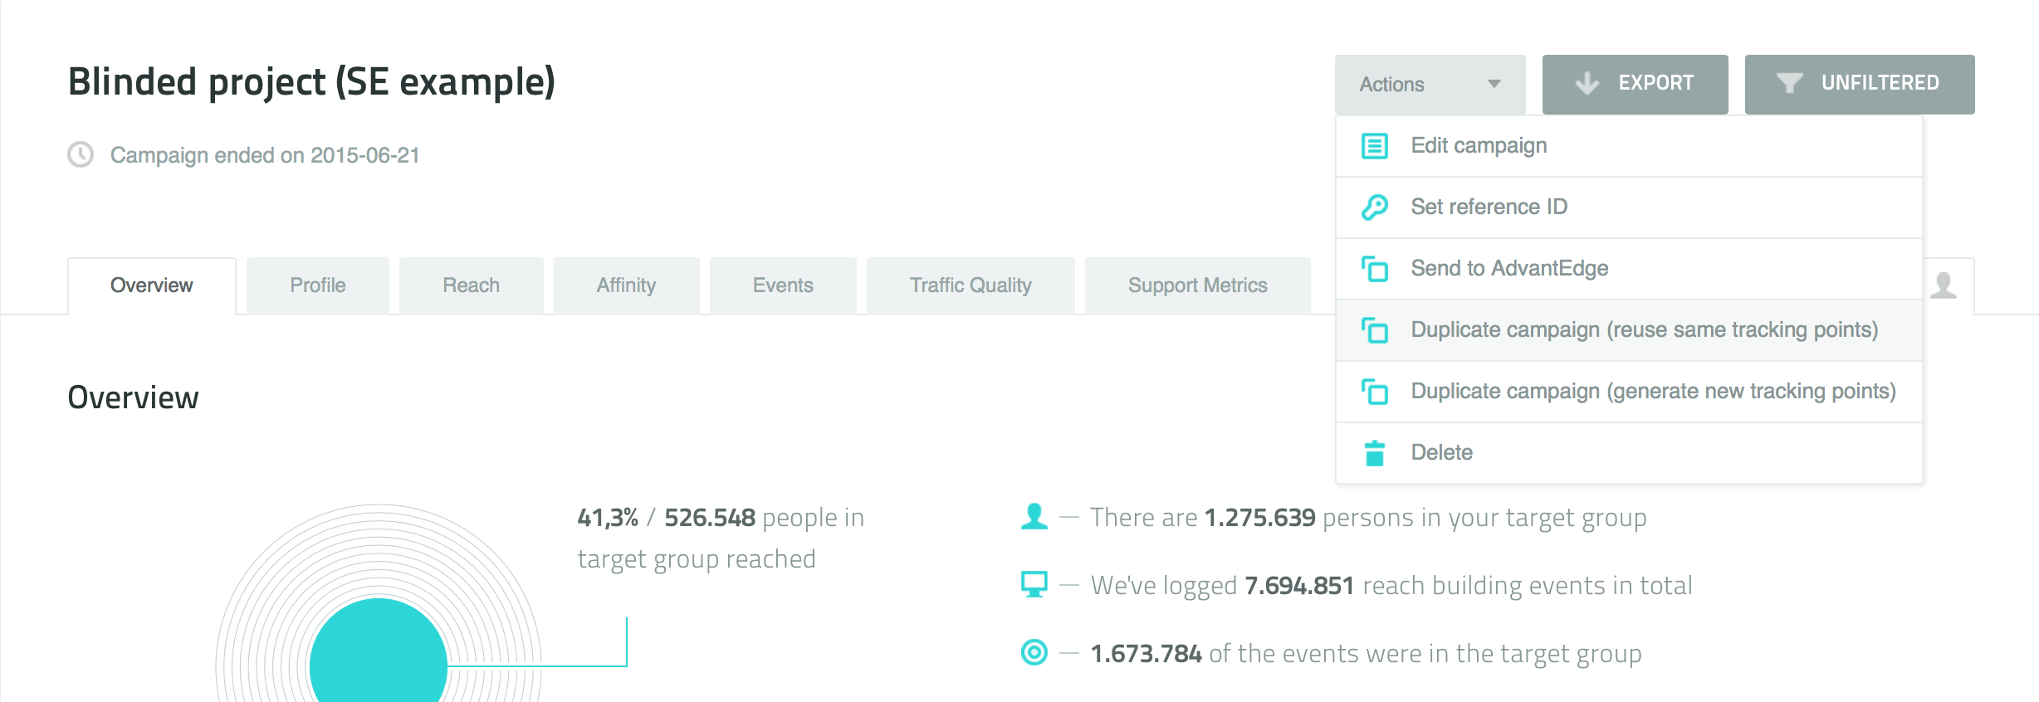Click the key icon for reference ID

tap(1375, 207)
